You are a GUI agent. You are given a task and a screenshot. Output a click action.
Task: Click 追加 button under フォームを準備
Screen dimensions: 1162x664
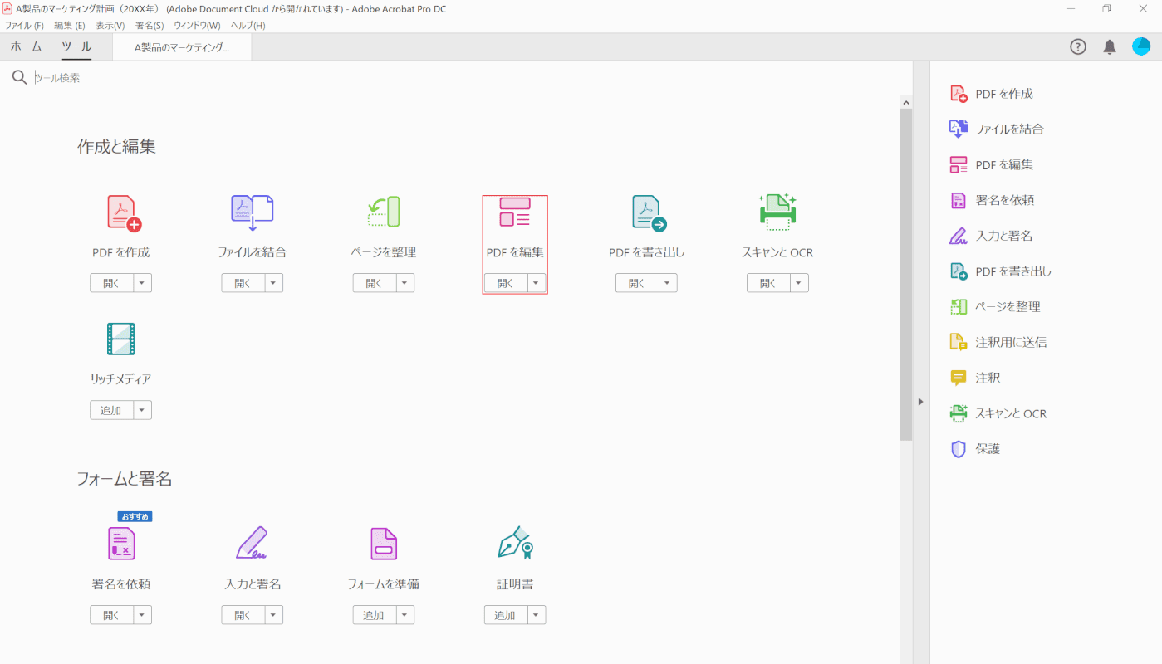tap(375, 615)
